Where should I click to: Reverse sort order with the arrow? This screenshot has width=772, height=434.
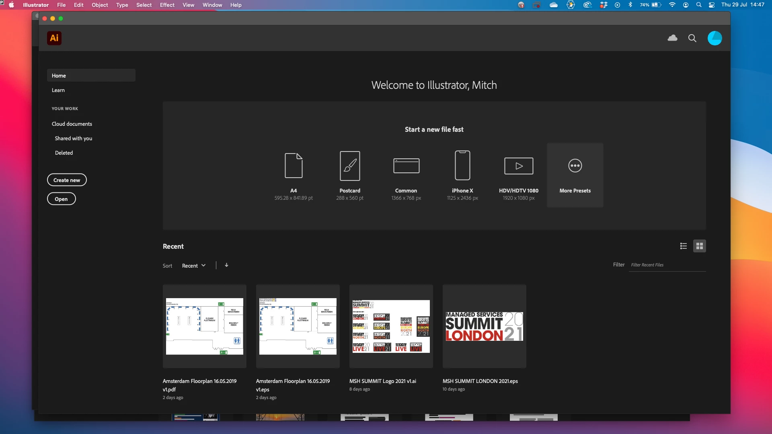[x=226, y=265]
